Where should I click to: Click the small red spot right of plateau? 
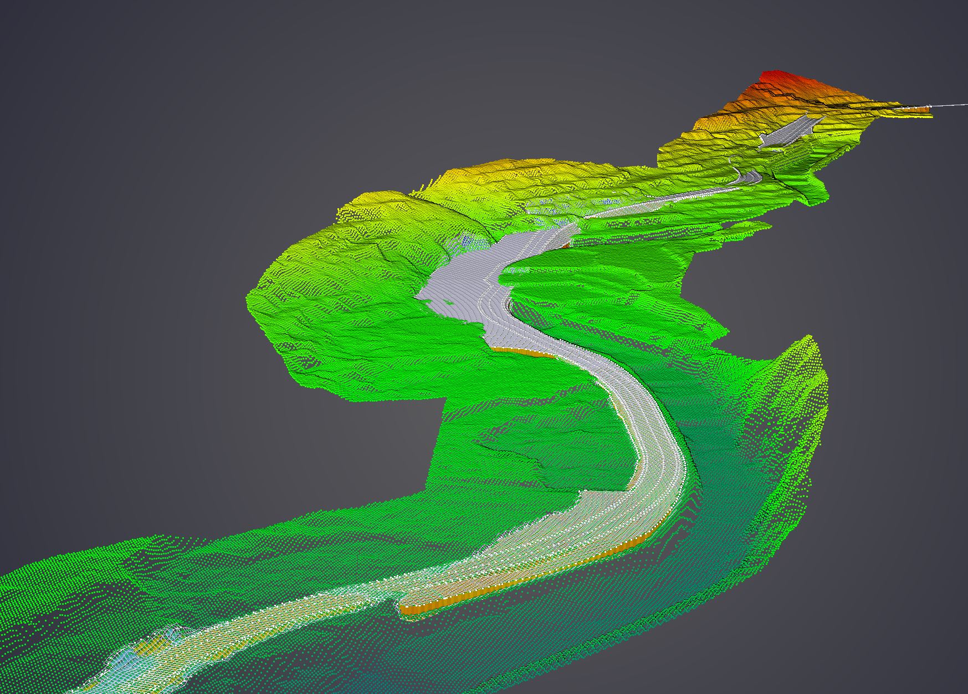566,244
